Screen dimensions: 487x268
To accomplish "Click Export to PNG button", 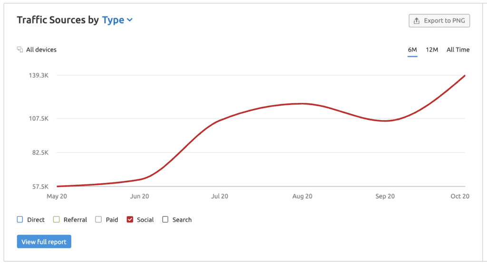I will tap(439, 21).
